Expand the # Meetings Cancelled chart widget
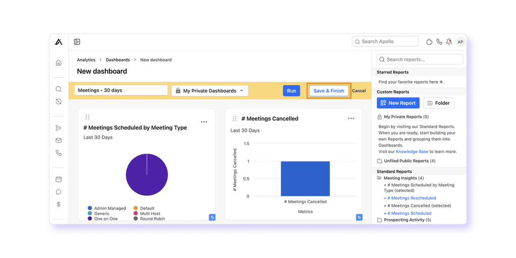 tap(359, 217)
